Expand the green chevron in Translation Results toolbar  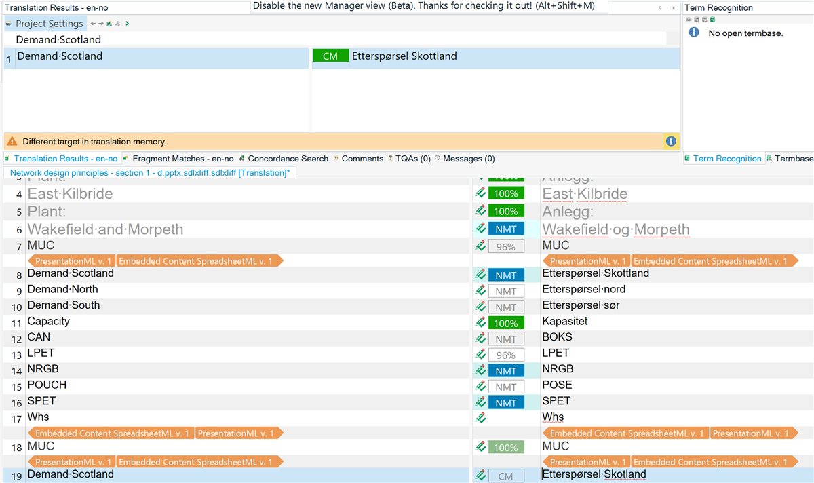127,23
